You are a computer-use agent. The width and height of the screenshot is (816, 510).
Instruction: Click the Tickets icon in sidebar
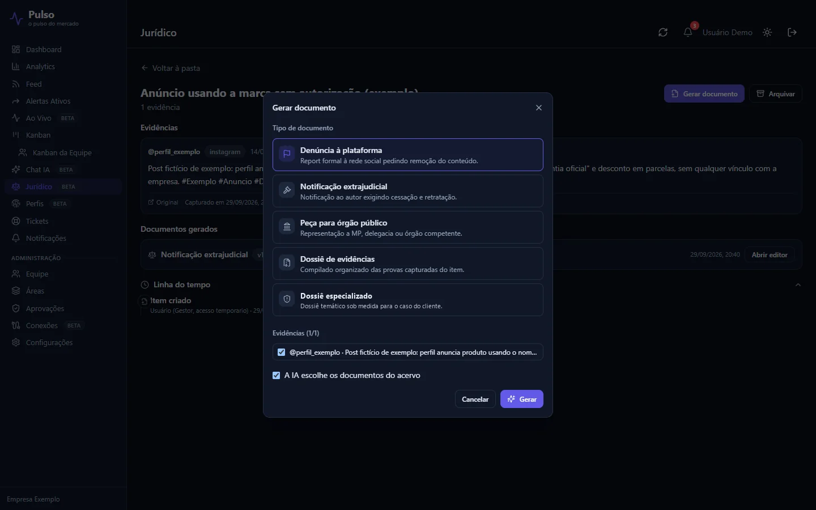[16, 221]
